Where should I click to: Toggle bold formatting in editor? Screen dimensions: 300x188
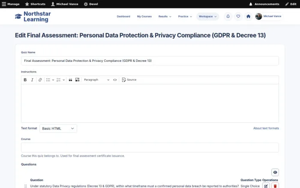(x=25, y=80)
